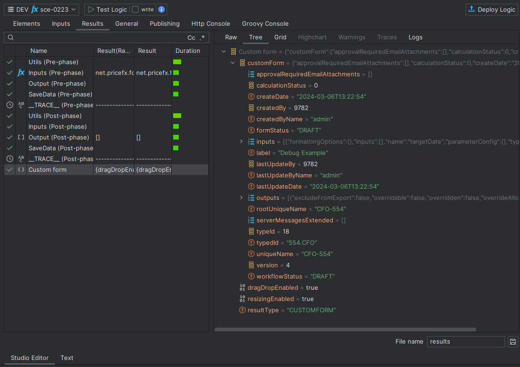Collapse the customForm tree node
The height and width of the screenshot is (367, 520).
[x=233, y=63]
